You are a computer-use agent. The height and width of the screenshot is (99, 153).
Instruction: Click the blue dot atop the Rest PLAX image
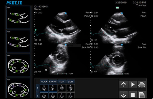click(x=66, y=13)
